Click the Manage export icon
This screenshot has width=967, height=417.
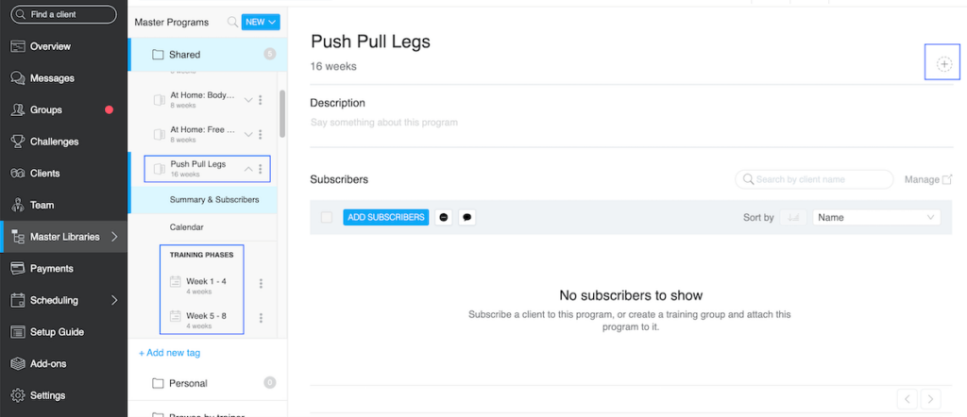click(x=947, y=179)
